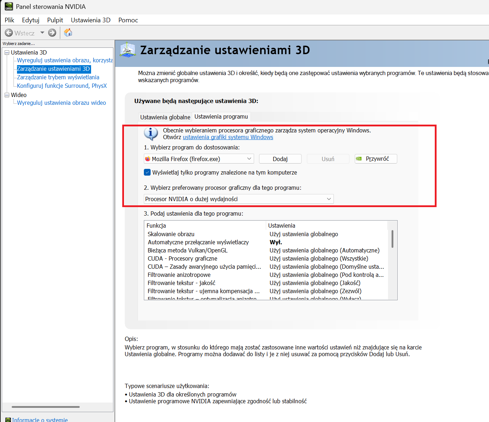Collapse the 'Wideo' tree node
489x422 pixels.
(x=7, y=95)
